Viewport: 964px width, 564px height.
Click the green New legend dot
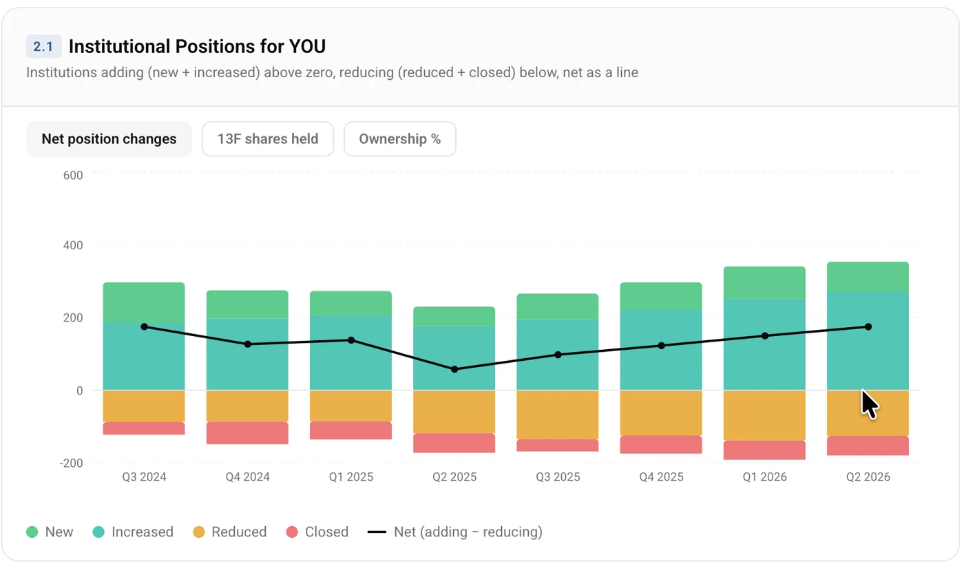(32, 532)
